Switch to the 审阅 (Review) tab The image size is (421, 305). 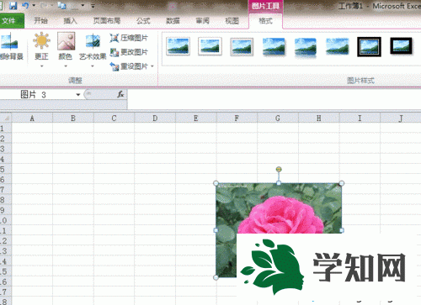pos(202,21)
